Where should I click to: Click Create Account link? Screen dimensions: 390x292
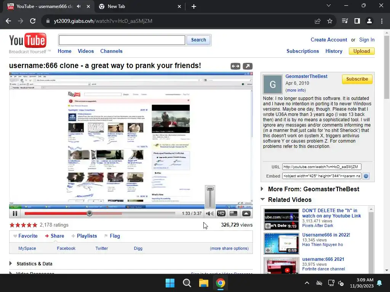tap(329, 40)
